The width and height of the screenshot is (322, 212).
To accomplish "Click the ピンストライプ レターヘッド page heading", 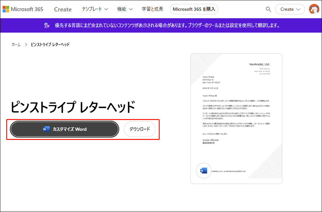I will (73, 107).
